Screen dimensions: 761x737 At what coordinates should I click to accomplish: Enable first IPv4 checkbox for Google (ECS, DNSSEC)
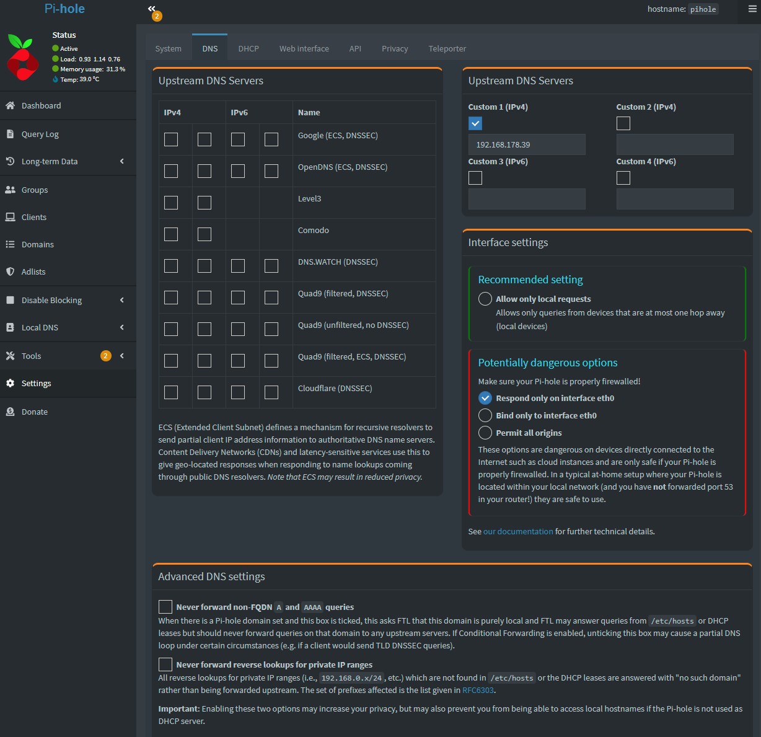[171, 139]
